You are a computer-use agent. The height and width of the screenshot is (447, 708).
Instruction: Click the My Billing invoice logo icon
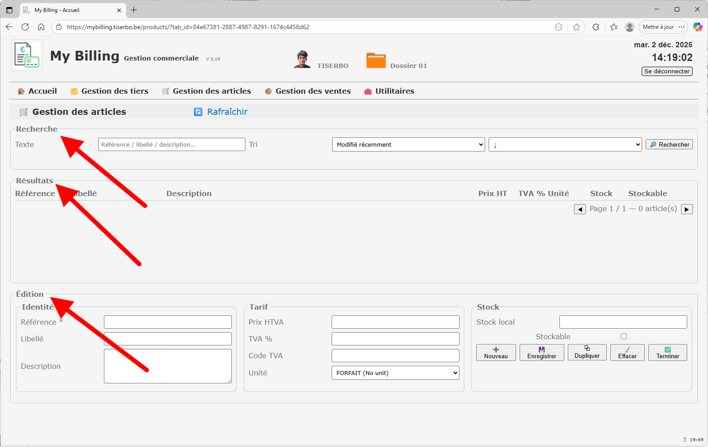pos(27,55)
